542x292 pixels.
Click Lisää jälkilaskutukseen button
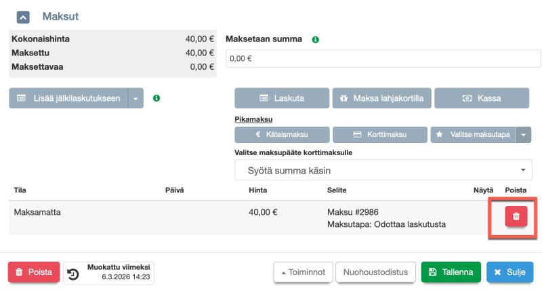(x=68, y=98)
